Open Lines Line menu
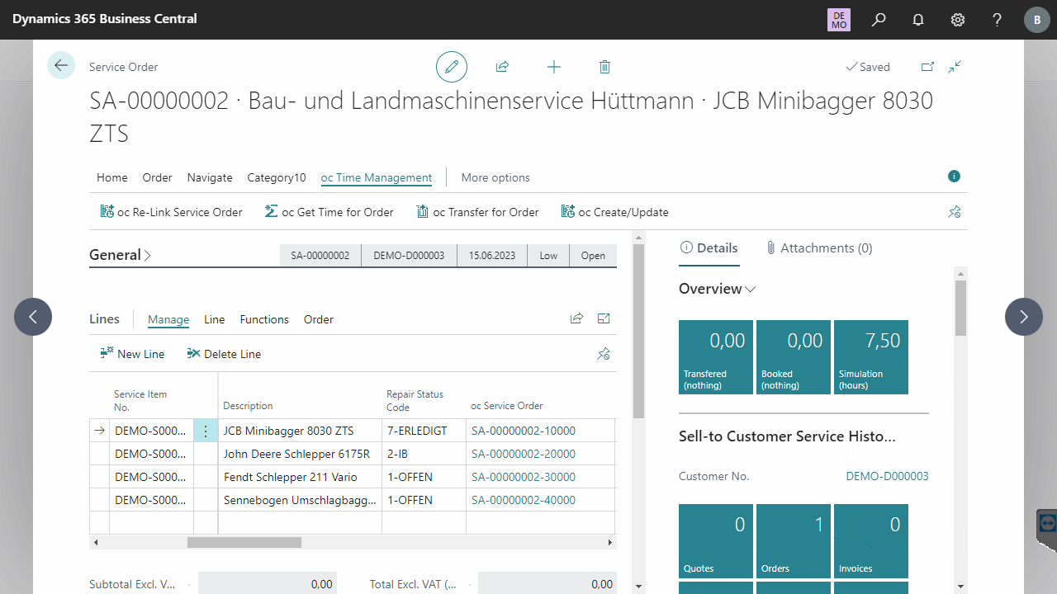 (215, 319)
